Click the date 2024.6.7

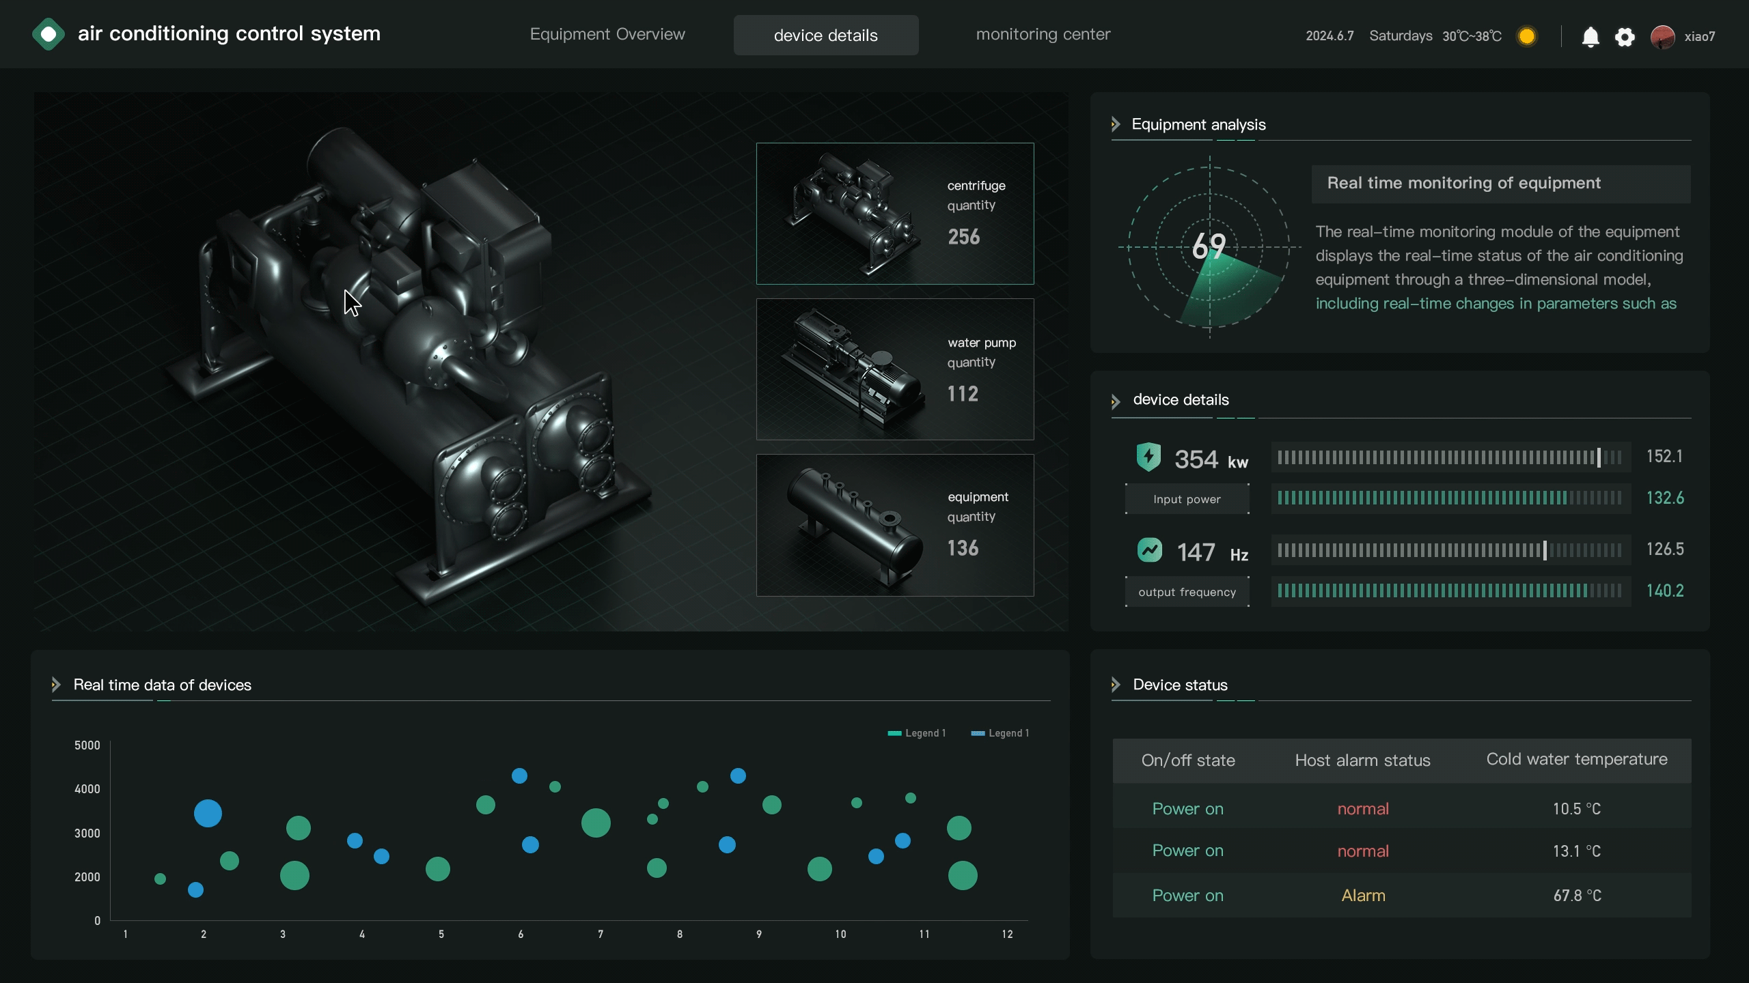pyautogui.click(x=1330, y=36)
